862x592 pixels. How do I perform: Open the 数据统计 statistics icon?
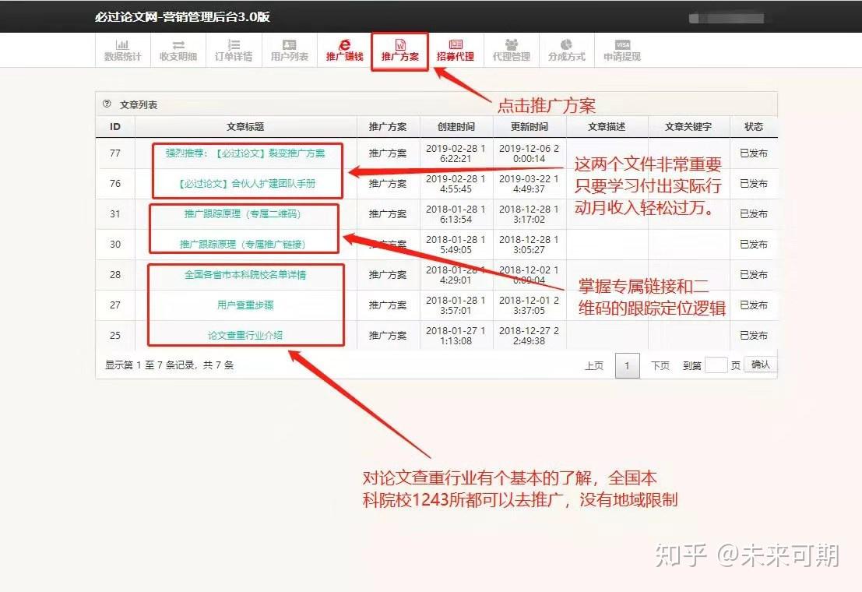point(122,44)
